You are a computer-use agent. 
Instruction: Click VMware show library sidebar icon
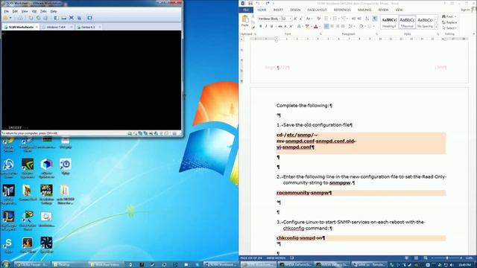coord(57,18)
